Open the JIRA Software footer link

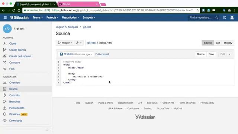[115, 108]
